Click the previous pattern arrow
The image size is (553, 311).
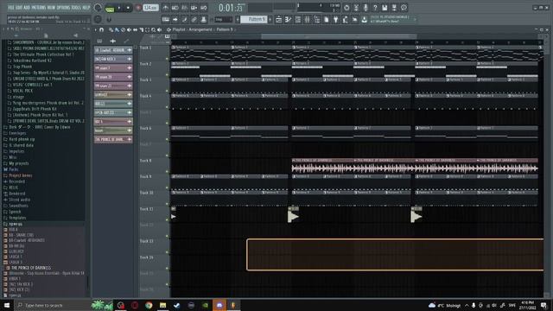[x=238, y=20]
